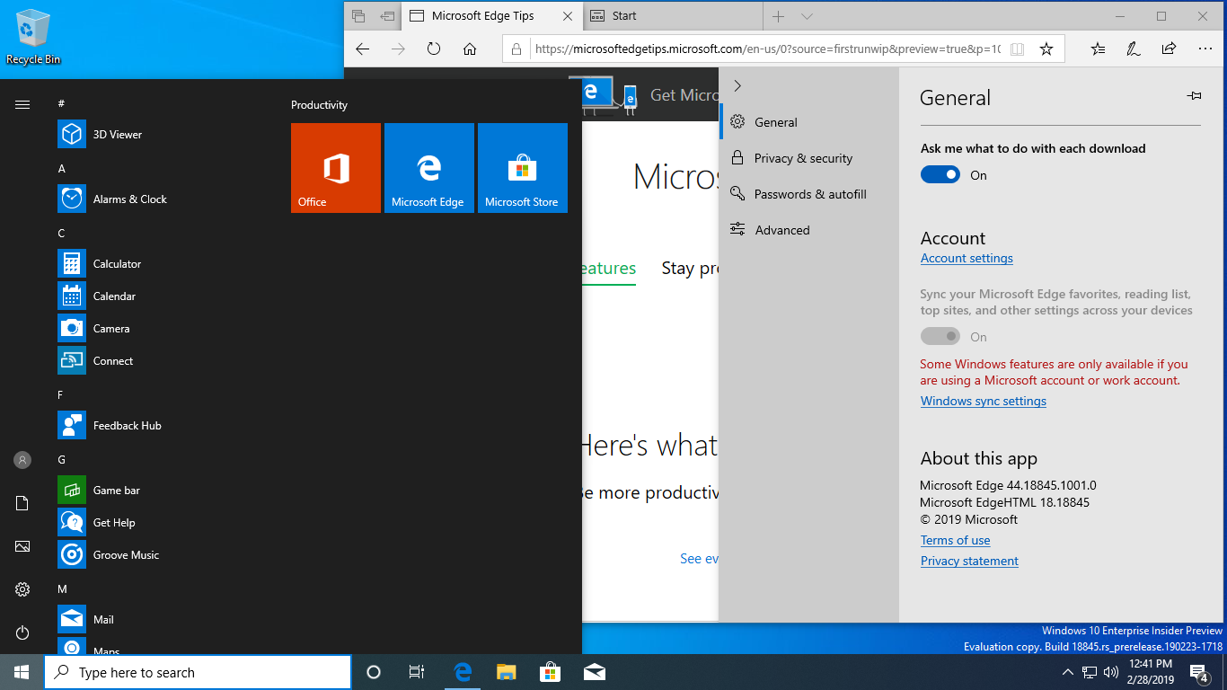Select Recycle Bin on desktop
Screen dimensions: 1227x690
(33, 36)
